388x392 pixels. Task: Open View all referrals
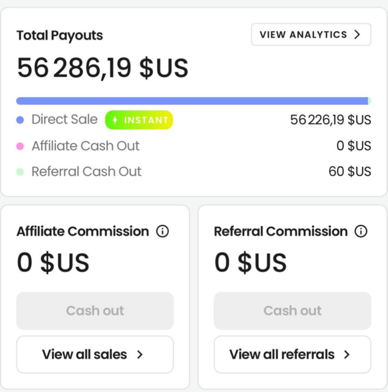click(x=292, y=355)
